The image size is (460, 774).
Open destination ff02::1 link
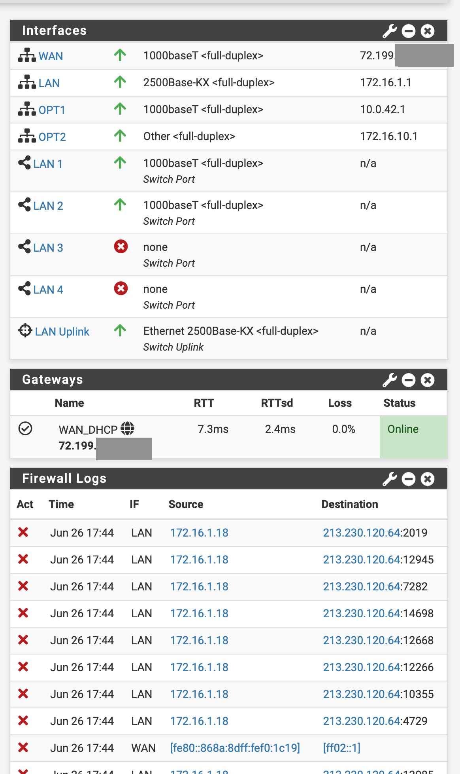point(342,748)
